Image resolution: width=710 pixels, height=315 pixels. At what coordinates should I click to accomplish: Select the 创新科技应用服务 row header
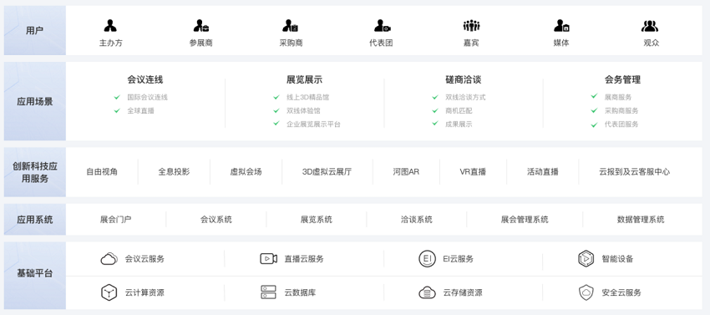click(35, 172)
